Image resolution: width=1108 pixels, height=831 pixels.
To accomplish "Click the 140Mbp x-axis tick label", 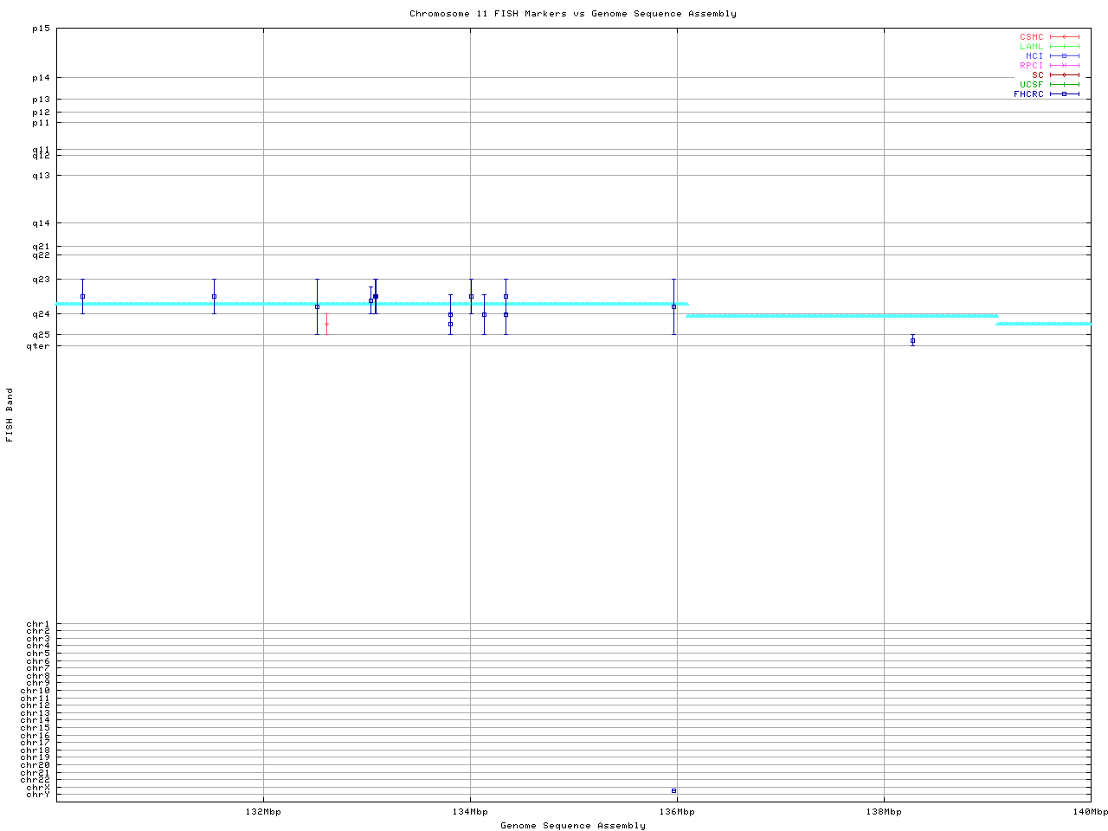I will click(x=1090, y=812).
